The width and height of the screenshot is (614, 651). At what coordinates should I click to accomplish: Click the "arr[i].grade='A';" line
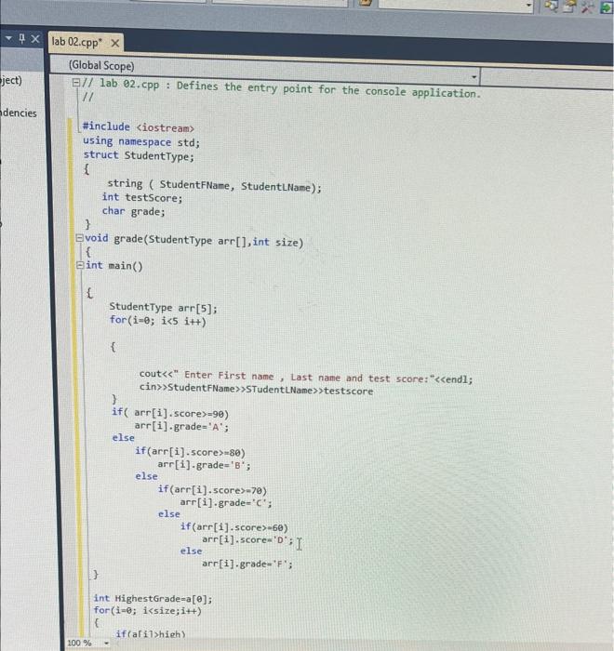coord(181,426)
